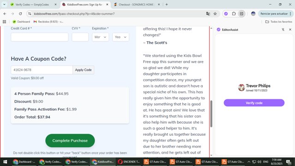
Task: Click the Complete Purchase button
Action: coord(70,141)
